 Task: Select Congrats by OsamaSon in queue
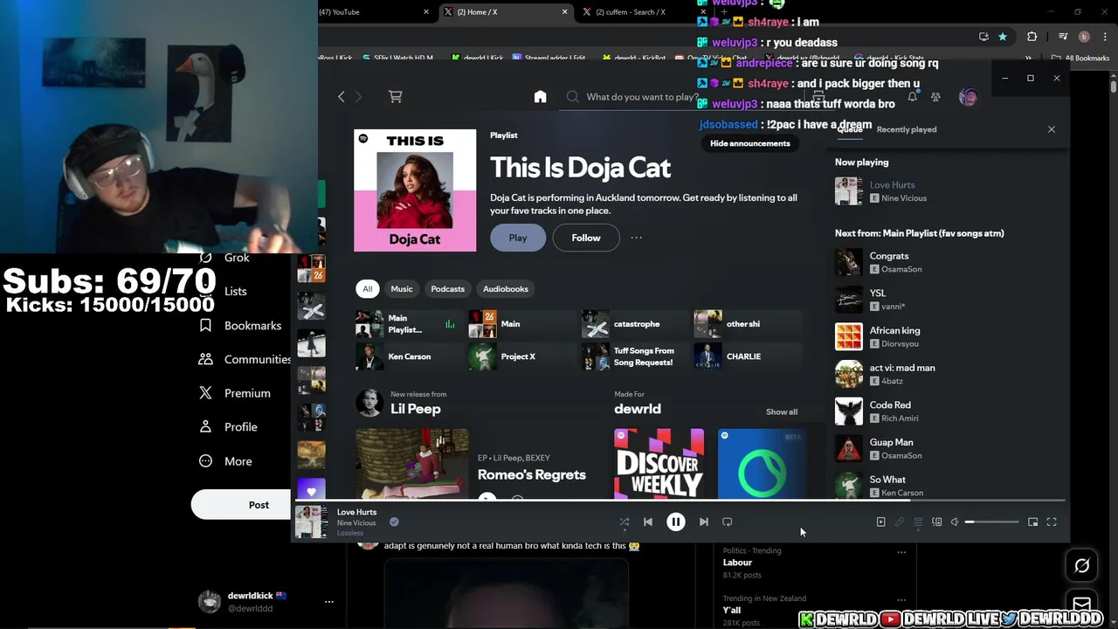[948, 262]
